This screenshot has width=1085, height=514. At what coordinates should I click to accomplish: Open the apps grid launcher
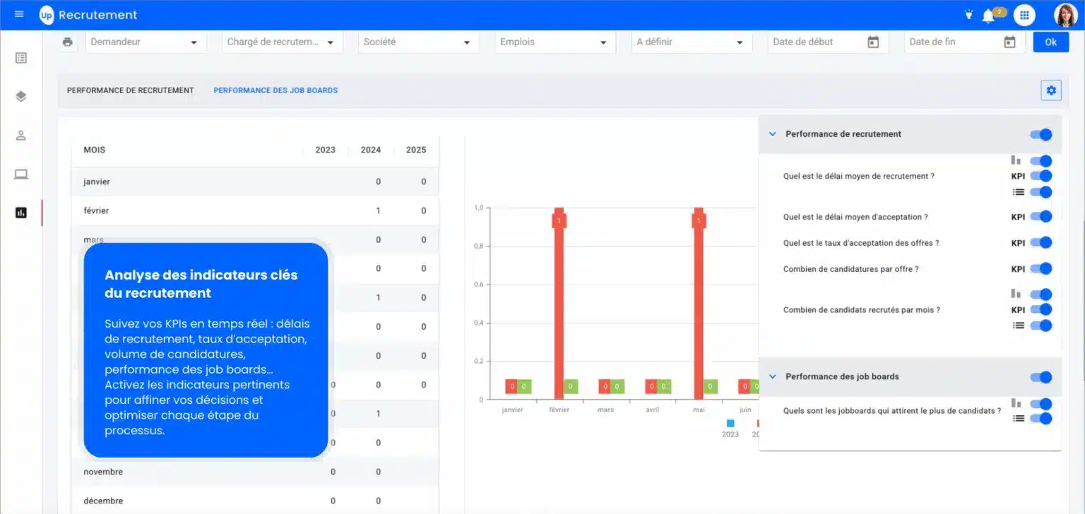click(1024, 14)
